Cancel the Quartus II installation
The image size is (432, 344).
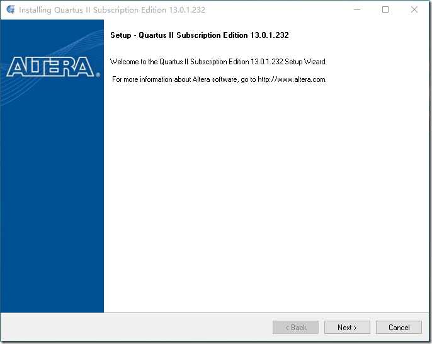[399, 327]
